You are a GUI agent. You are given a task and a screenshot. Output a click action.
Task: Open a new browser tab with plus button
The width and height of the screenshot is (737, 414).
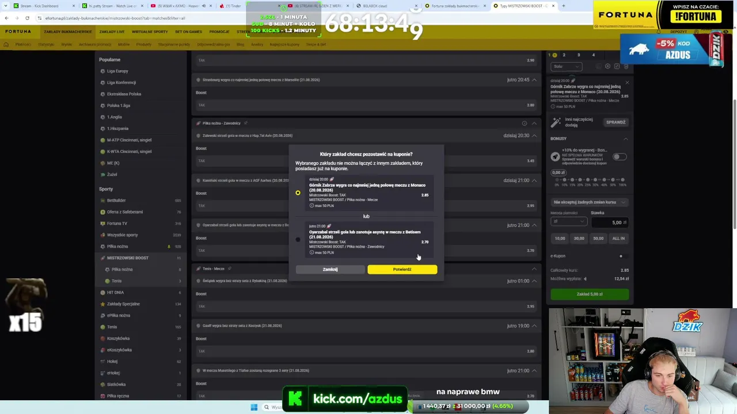[x=563, y=6]
